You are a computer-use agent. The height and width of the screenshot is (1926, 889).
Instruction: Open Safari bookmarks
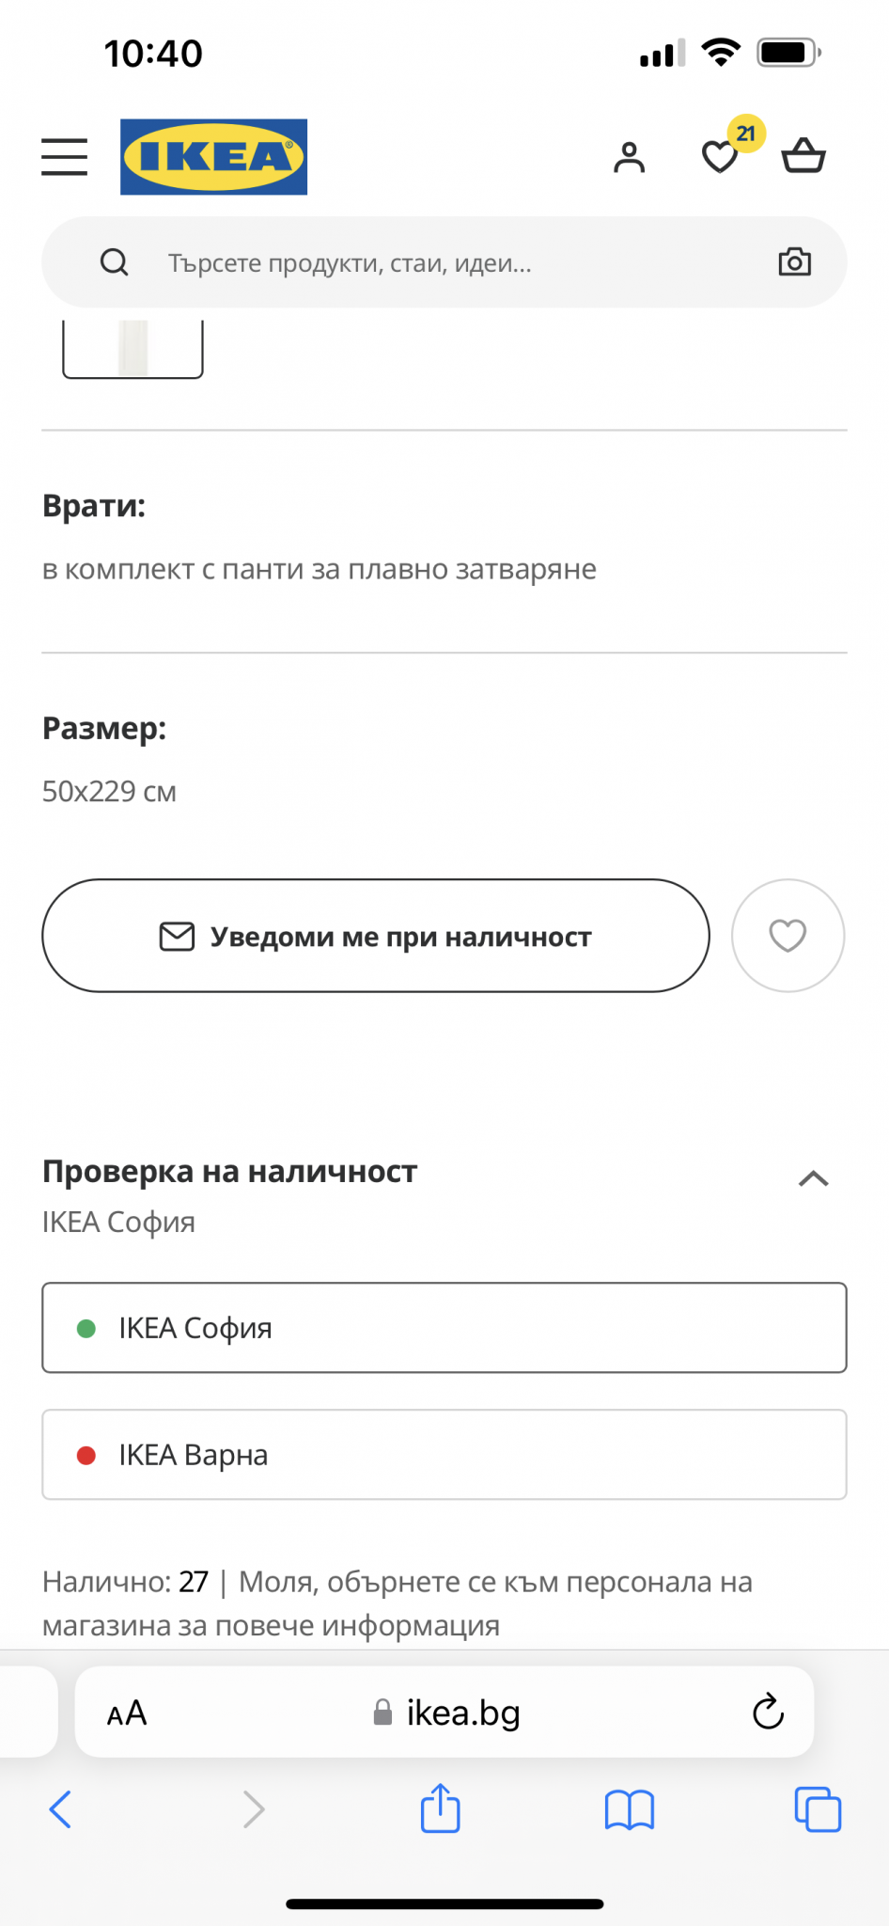click(629, 1809)
